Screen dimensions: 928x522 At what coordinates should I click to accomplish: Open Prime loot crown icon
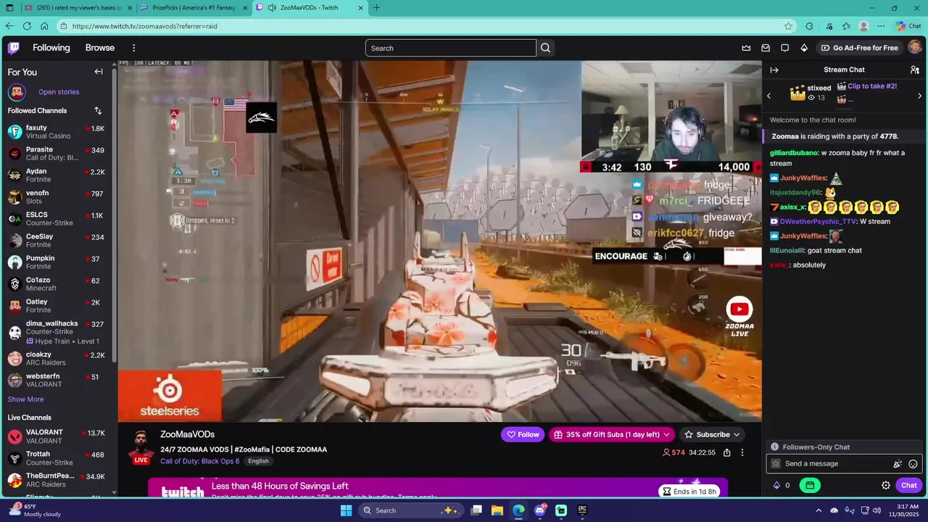(x=746, y=48)
